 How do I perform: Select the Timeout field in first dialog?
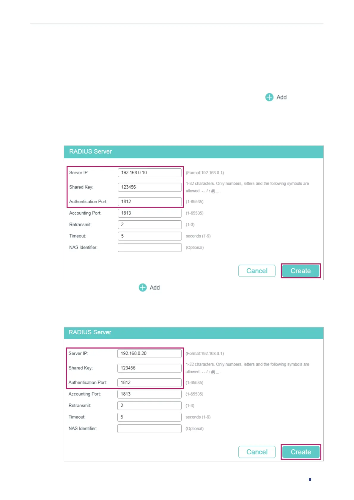(x=150, y=236)
